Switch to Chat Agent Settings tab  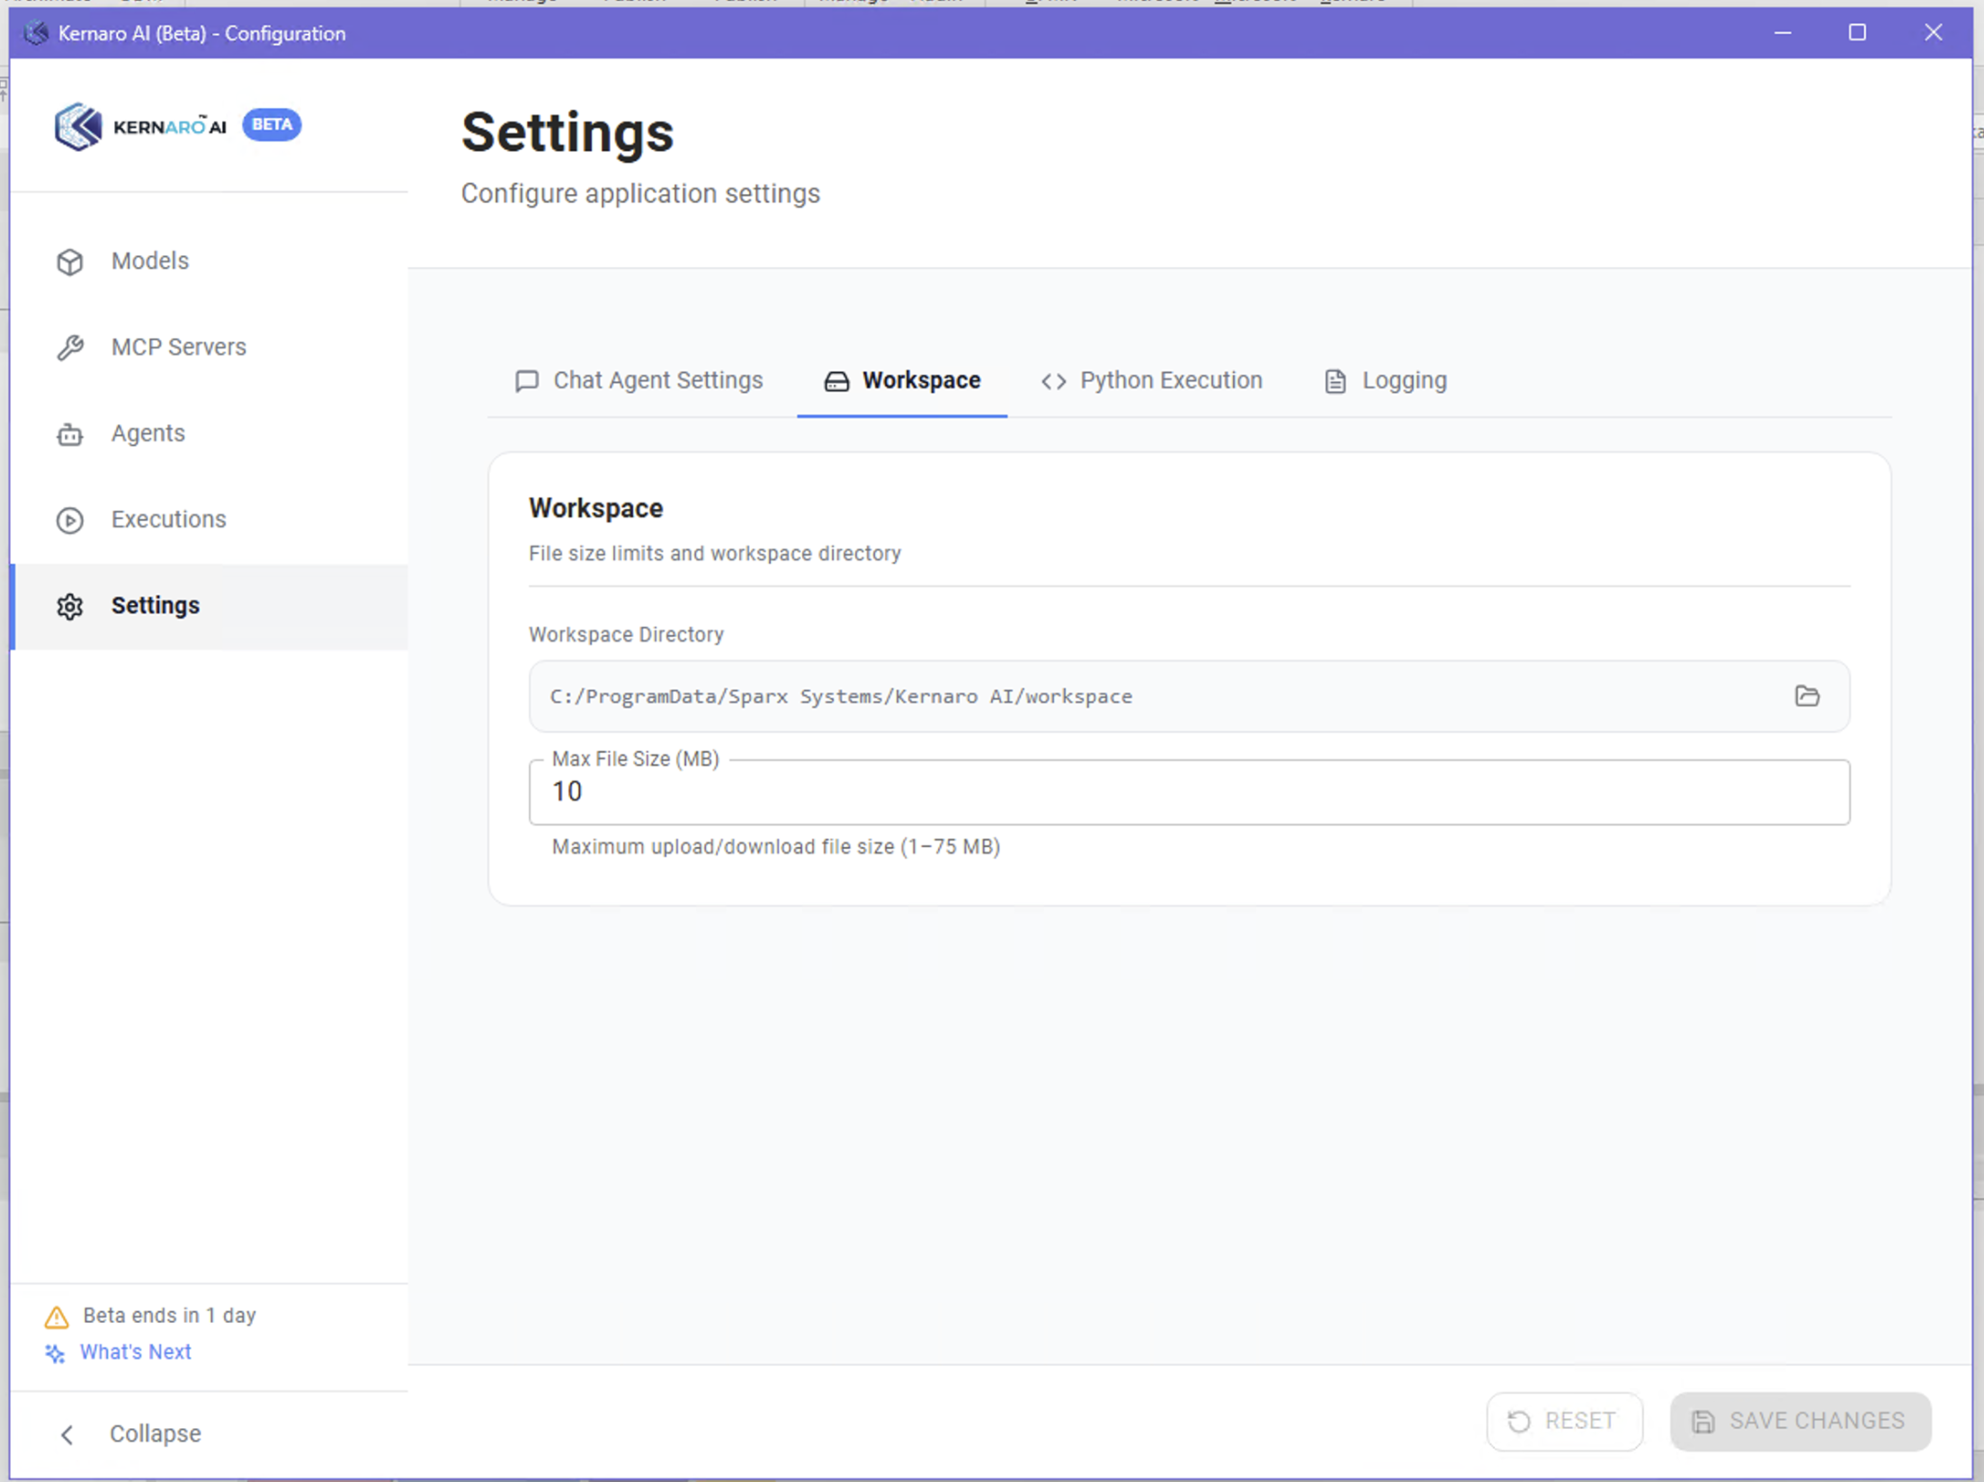pos(639,380)
